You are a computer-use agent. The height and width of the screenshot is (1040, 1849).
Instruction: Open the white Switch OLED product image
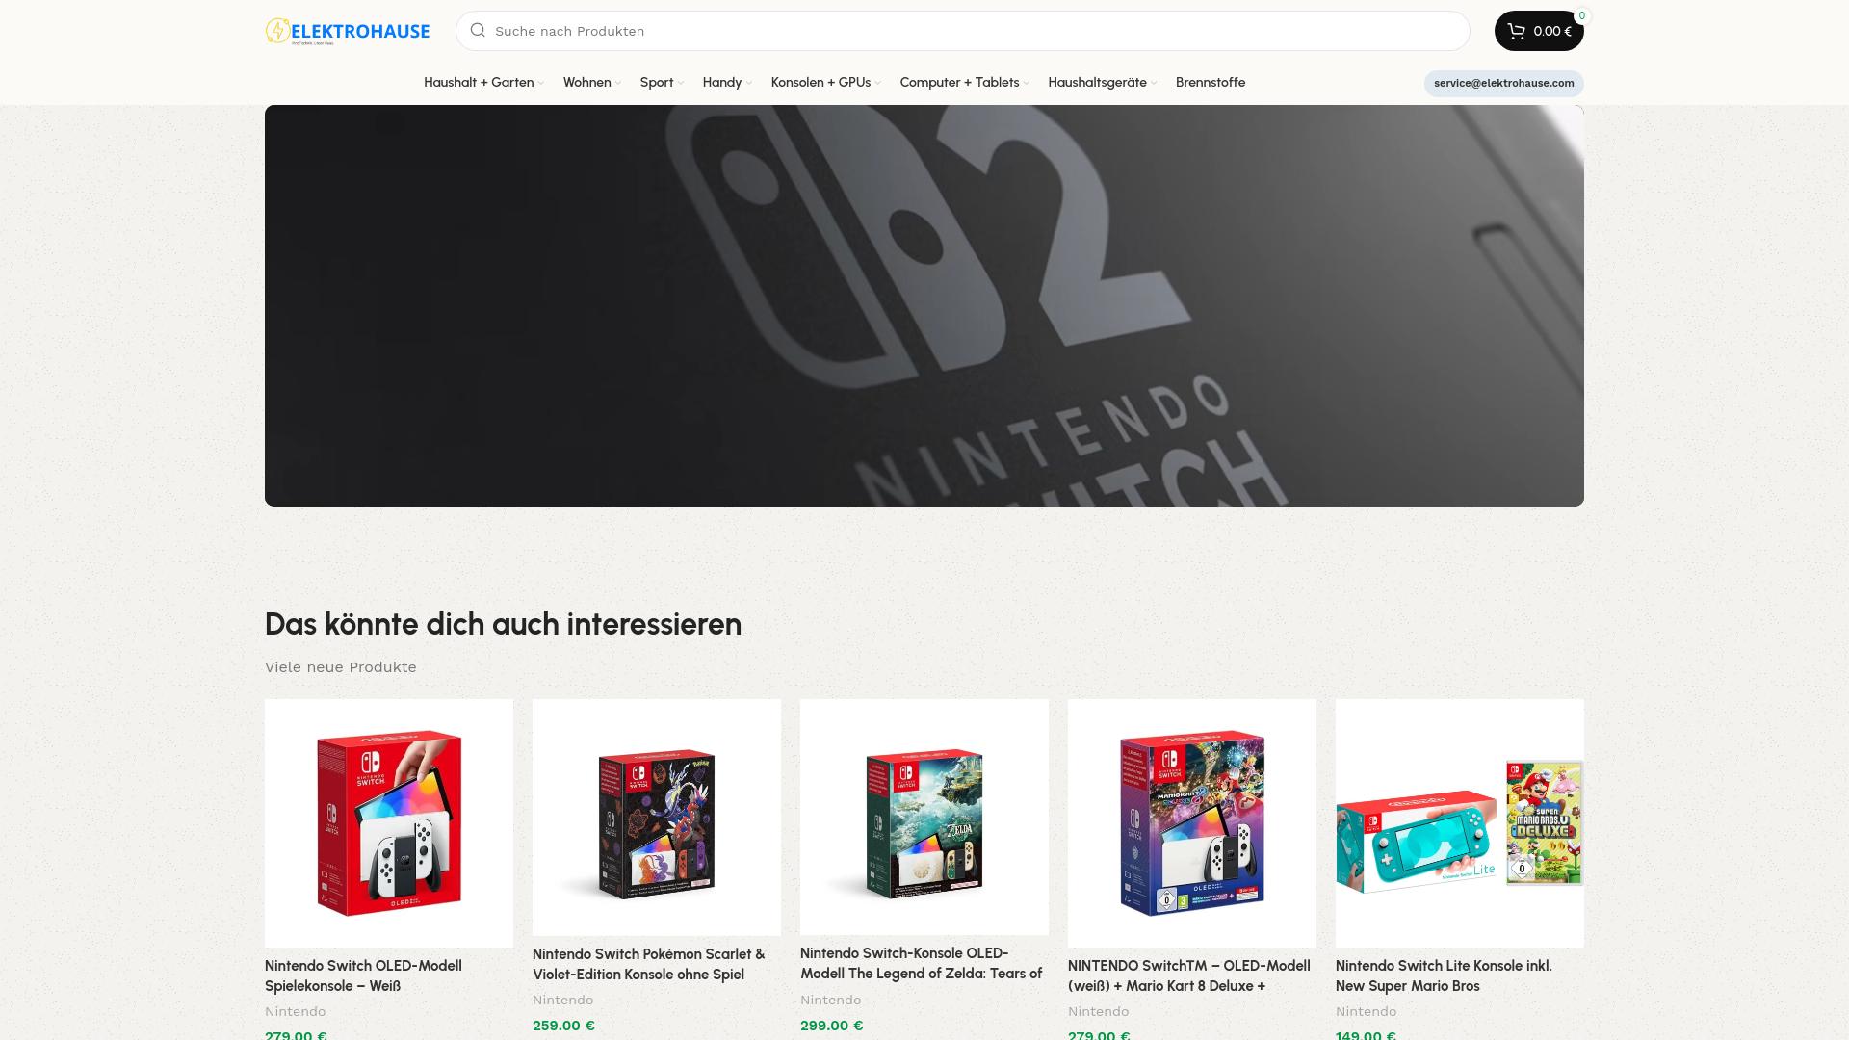click(389, 823)
